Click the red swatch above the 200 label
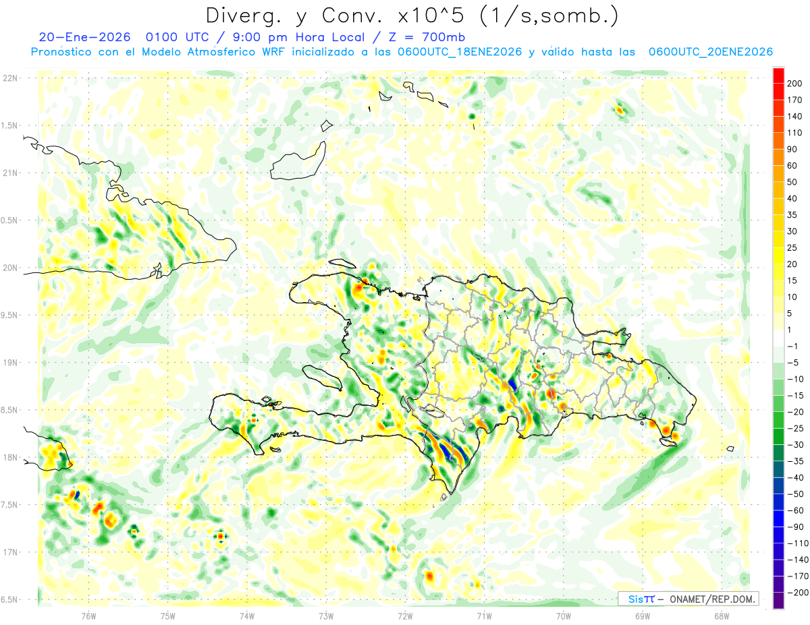This screenshot has width=810, height=625. click(778, 74)
